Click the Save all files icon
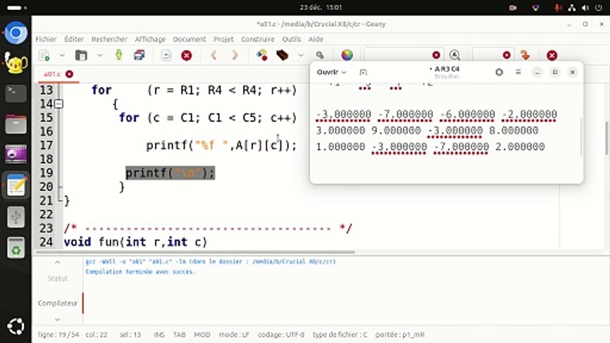The height and width of the screenshot is (343, 610). coord(139,55)
